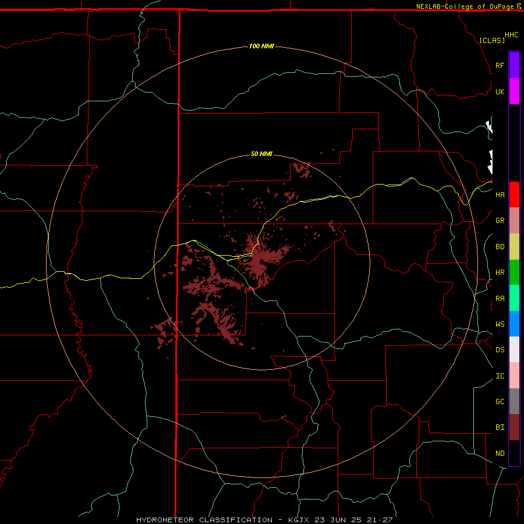Screen dimensions: 524x524
Task: Click the 'KGJX' radar site identifier
Action: tap(299, 520)
